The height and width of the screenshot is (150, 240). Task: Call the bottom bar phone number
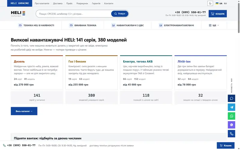pyautogui.click(x=21, y=145)
